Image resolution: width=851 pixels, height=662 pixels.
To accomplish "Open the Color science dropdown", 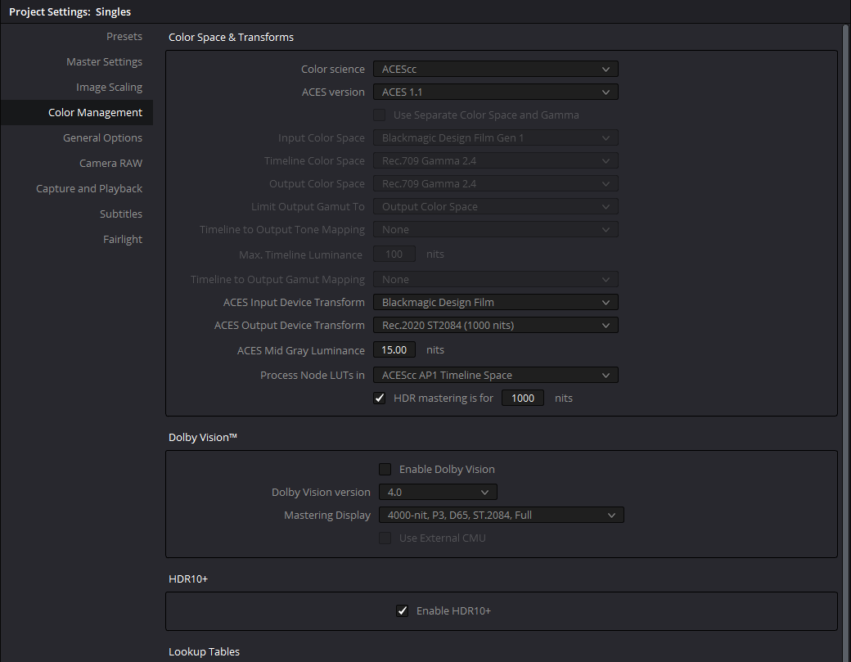I will (x=496, y=69).
